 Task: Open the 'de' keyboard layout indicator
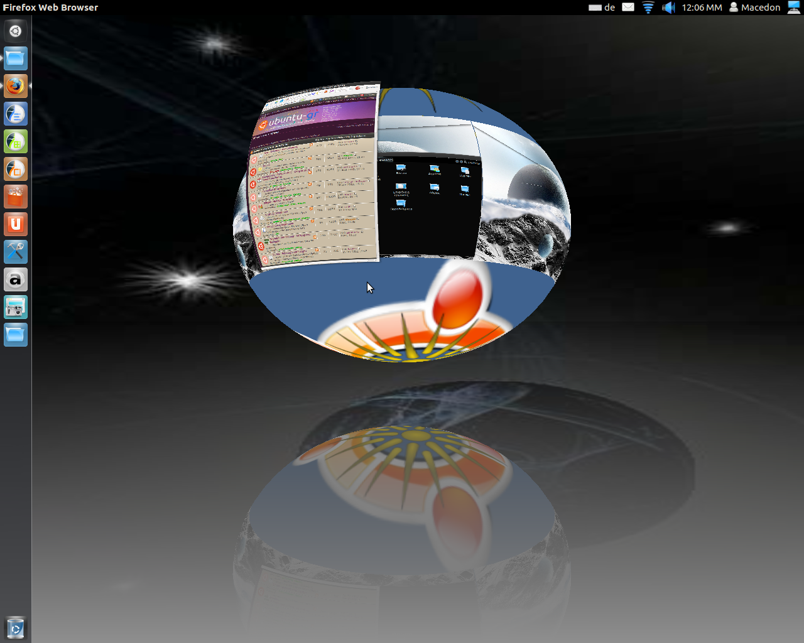point(602,8)
